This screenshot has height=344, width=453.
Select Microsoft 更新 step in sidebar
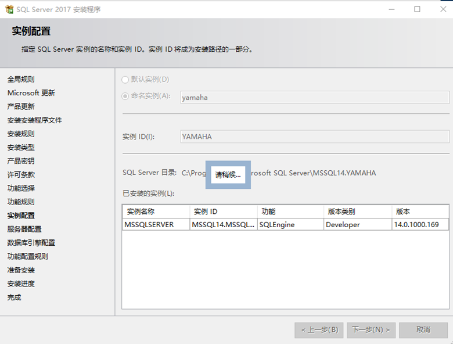coord(31,93)
